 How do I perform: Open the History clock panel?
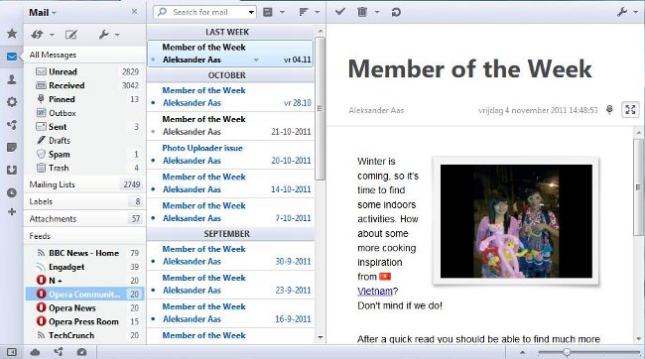coord(12,192)
